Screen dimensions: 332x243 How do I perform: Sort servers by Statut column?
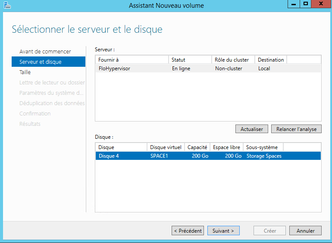[190, 60]
